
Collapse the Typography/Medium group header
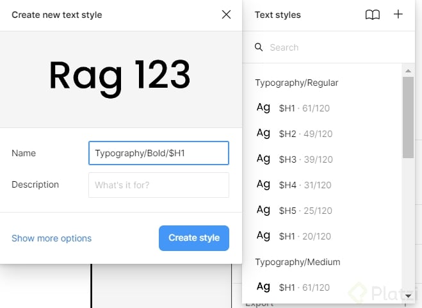297,262
